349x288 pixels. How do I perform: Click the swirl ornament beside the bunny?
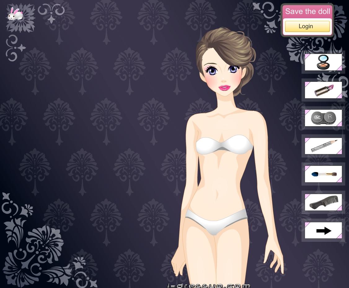[x=51, y=12]
